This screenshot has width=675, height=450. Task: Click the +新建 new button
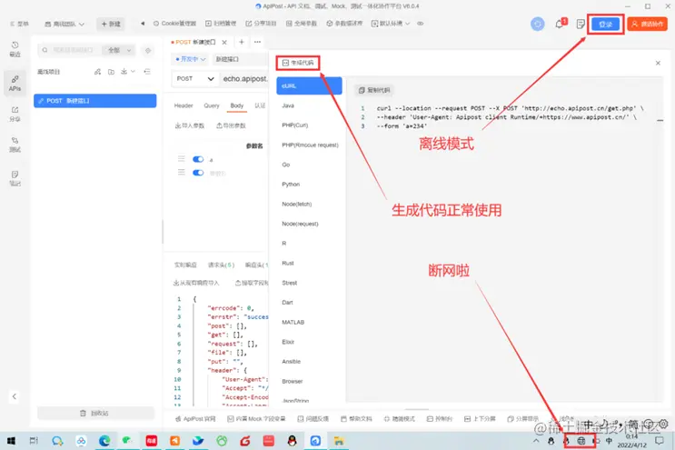(111, 25)
